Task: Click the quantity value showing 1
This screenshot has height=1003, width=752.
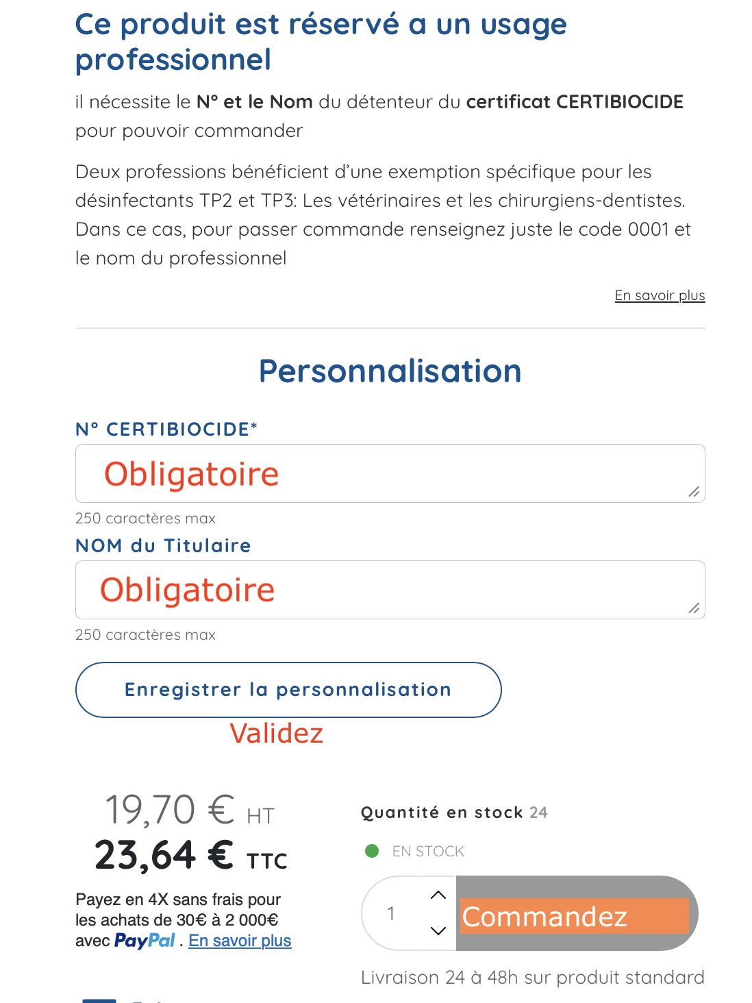Action: pos(392,913)
